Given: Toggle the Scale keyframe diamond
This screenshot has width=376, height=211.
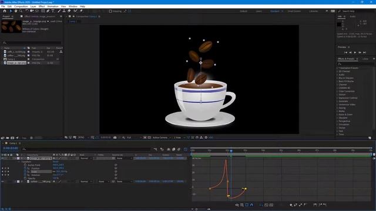Looking at the screenshot, I should click(5, 172).
